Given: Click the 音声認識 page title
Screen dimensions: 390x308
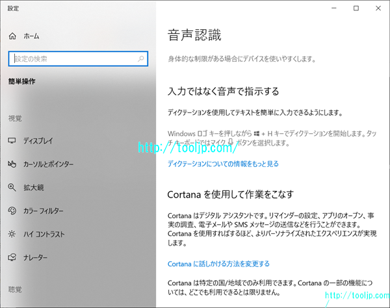Looking at the screenshot, I should pos(194,35).
